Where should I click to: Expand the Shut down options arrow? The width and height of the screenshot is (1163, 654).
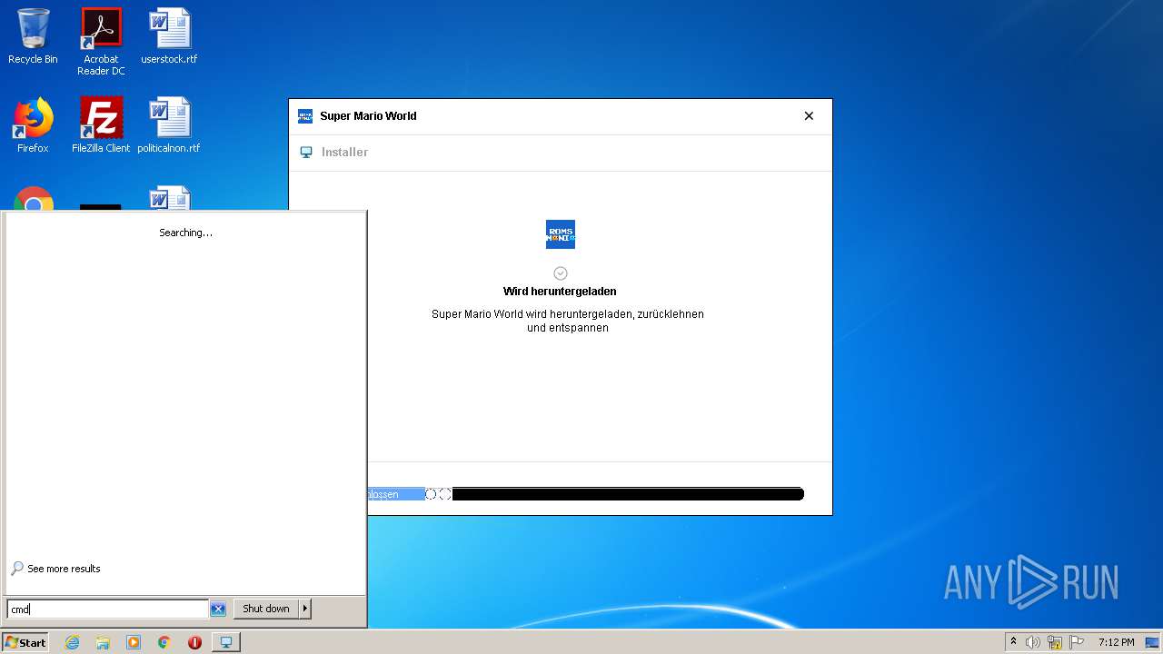(305, 609)
